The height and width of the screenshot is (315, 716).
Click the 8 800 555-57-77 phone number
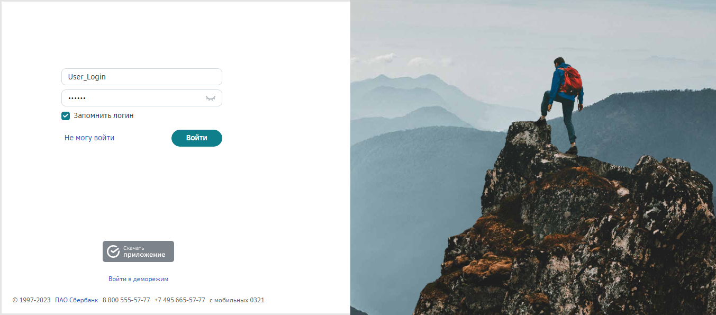pyautogui.click(x=126, y=300)
